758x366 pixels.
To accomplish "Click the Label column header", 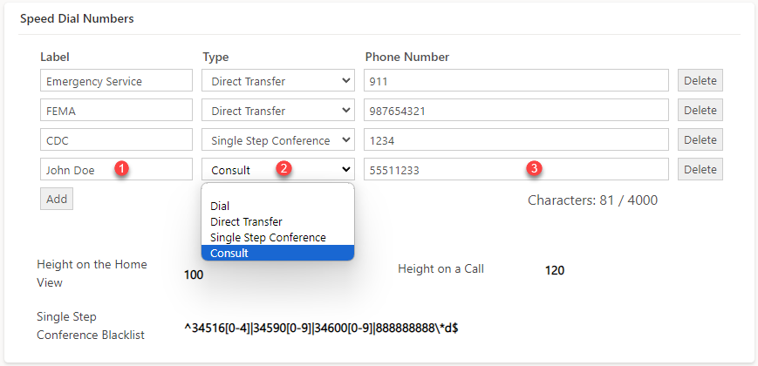I will (55, 57).
